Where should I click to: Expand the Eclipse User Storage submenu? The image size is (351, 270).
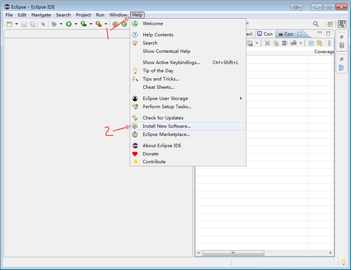[188, 98]
